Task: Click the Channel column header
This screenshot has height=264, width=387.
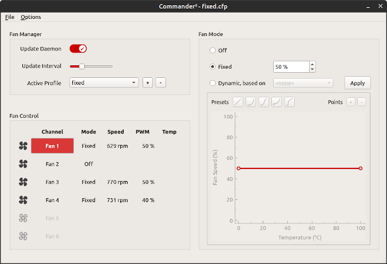Action: click(x=52, y=132)
